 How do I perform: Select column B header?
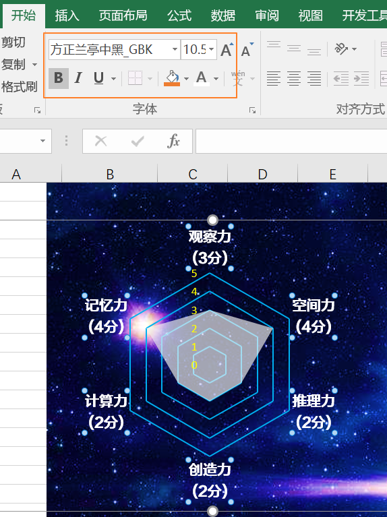coord(110,174)
